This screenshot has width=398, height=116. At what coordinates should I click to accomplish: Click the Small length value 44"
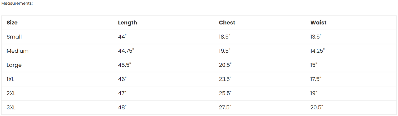pyautogui.click(x=122, y=37)
